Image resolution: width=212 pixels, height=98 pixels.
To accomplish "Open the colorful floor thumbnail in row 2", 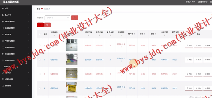I will 72,59.
